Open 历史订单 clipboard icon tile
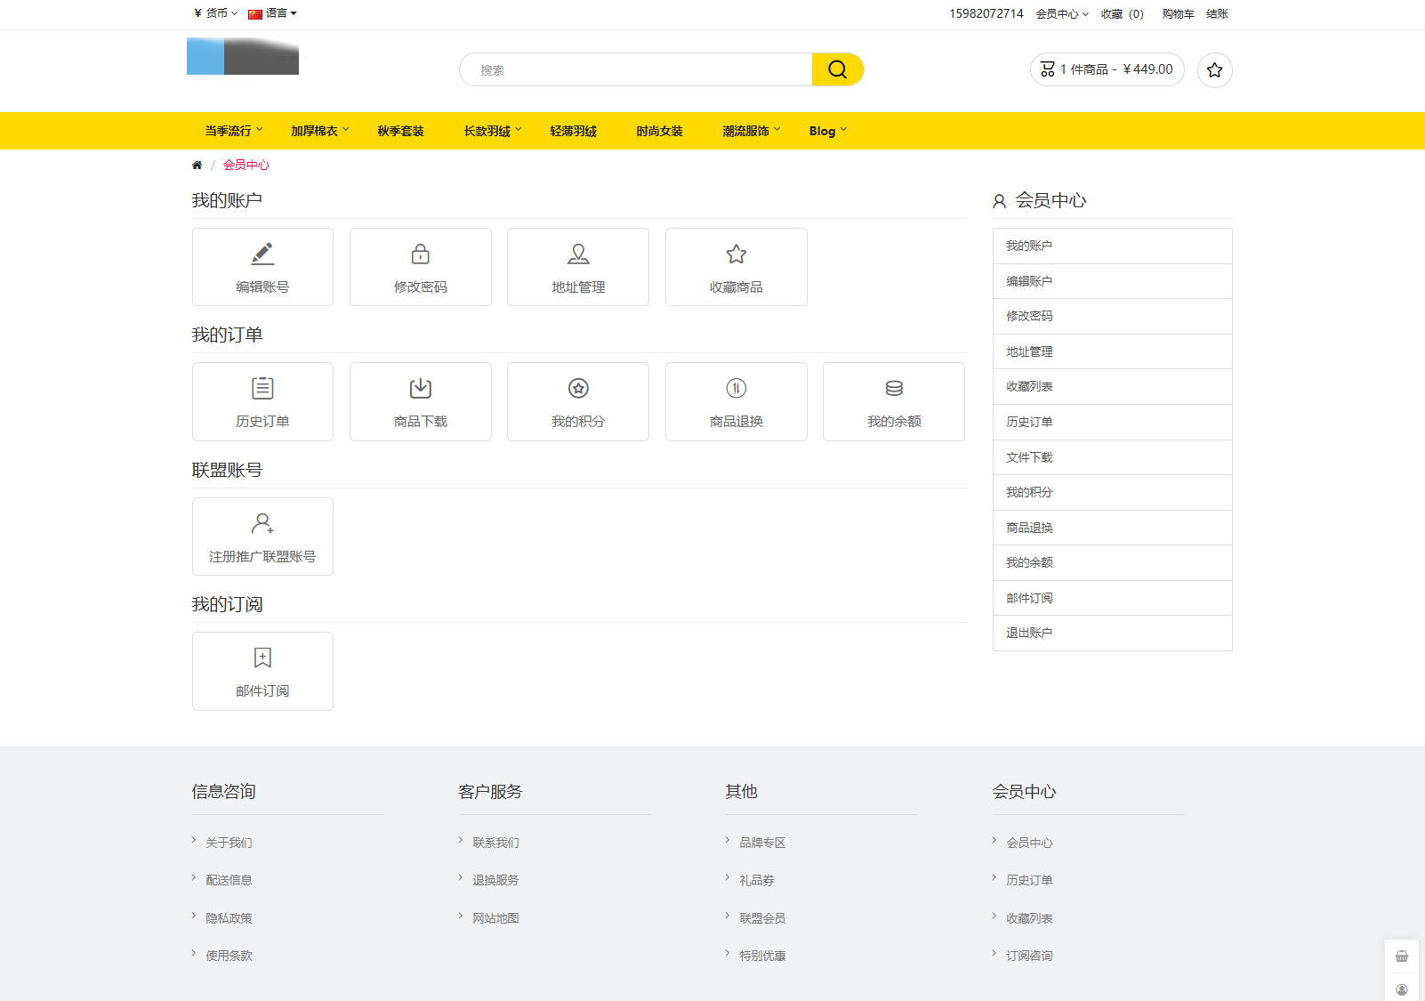 tap(262, 401)
